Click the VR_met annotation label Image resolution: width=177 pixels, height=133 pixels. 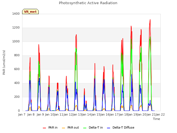(x=30, y=12)
